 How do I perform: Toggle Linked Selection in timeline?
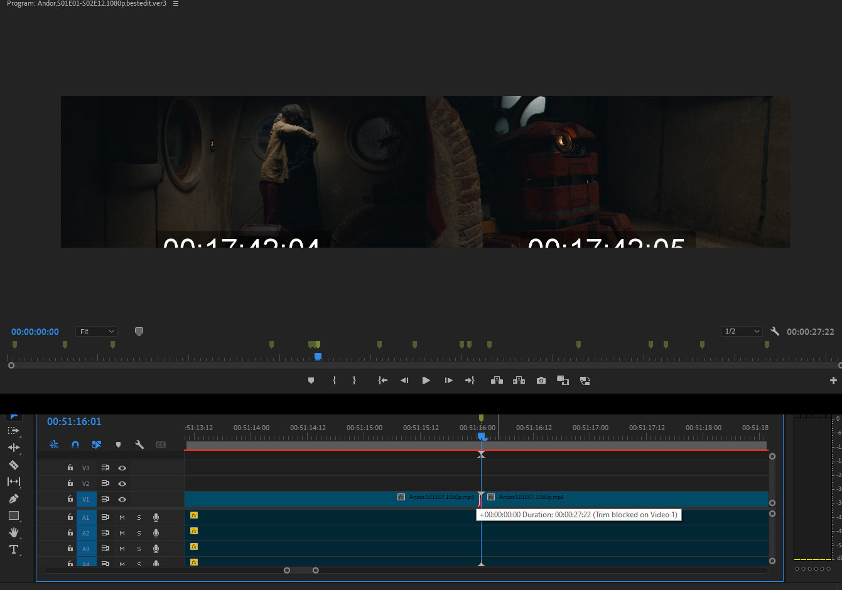pos(97,445)
